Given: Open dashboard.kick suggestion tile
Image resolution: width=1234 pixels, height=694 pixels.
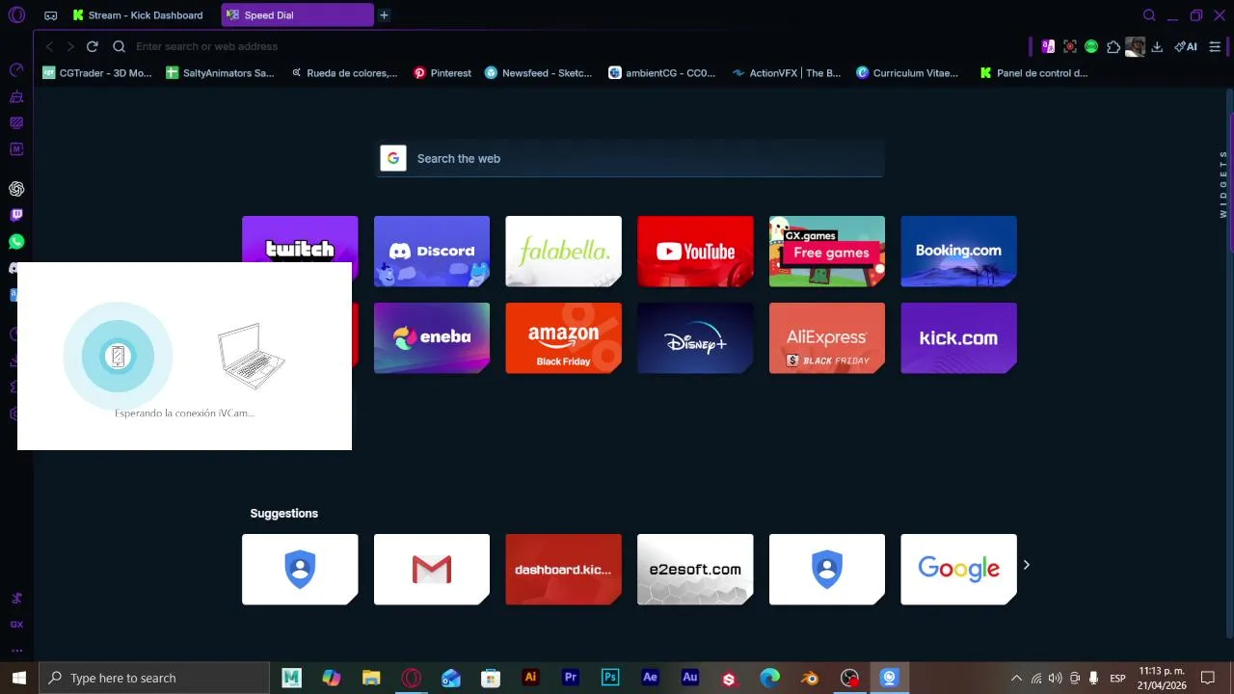Looking at the screenshot, I should coord(563,569).
